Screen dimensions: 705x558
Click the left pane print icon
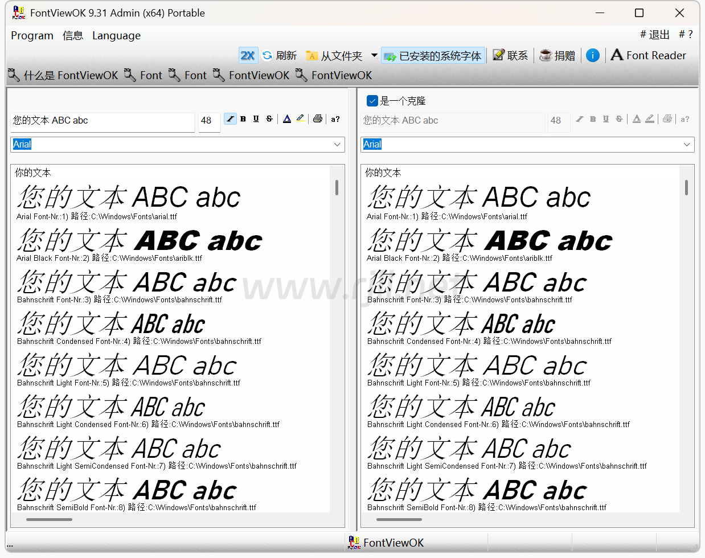[x=318, y=119]
